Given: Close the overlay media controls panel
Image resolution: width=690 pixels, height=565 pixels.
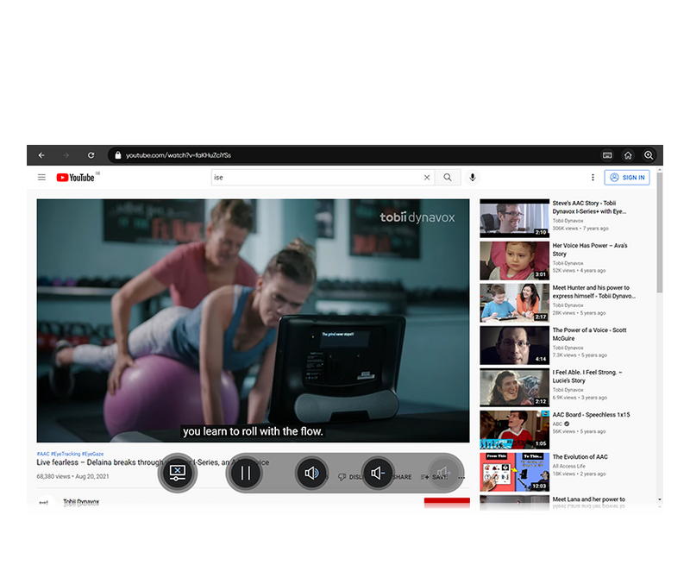Looking at the screenshot, I should pos(178,473).
